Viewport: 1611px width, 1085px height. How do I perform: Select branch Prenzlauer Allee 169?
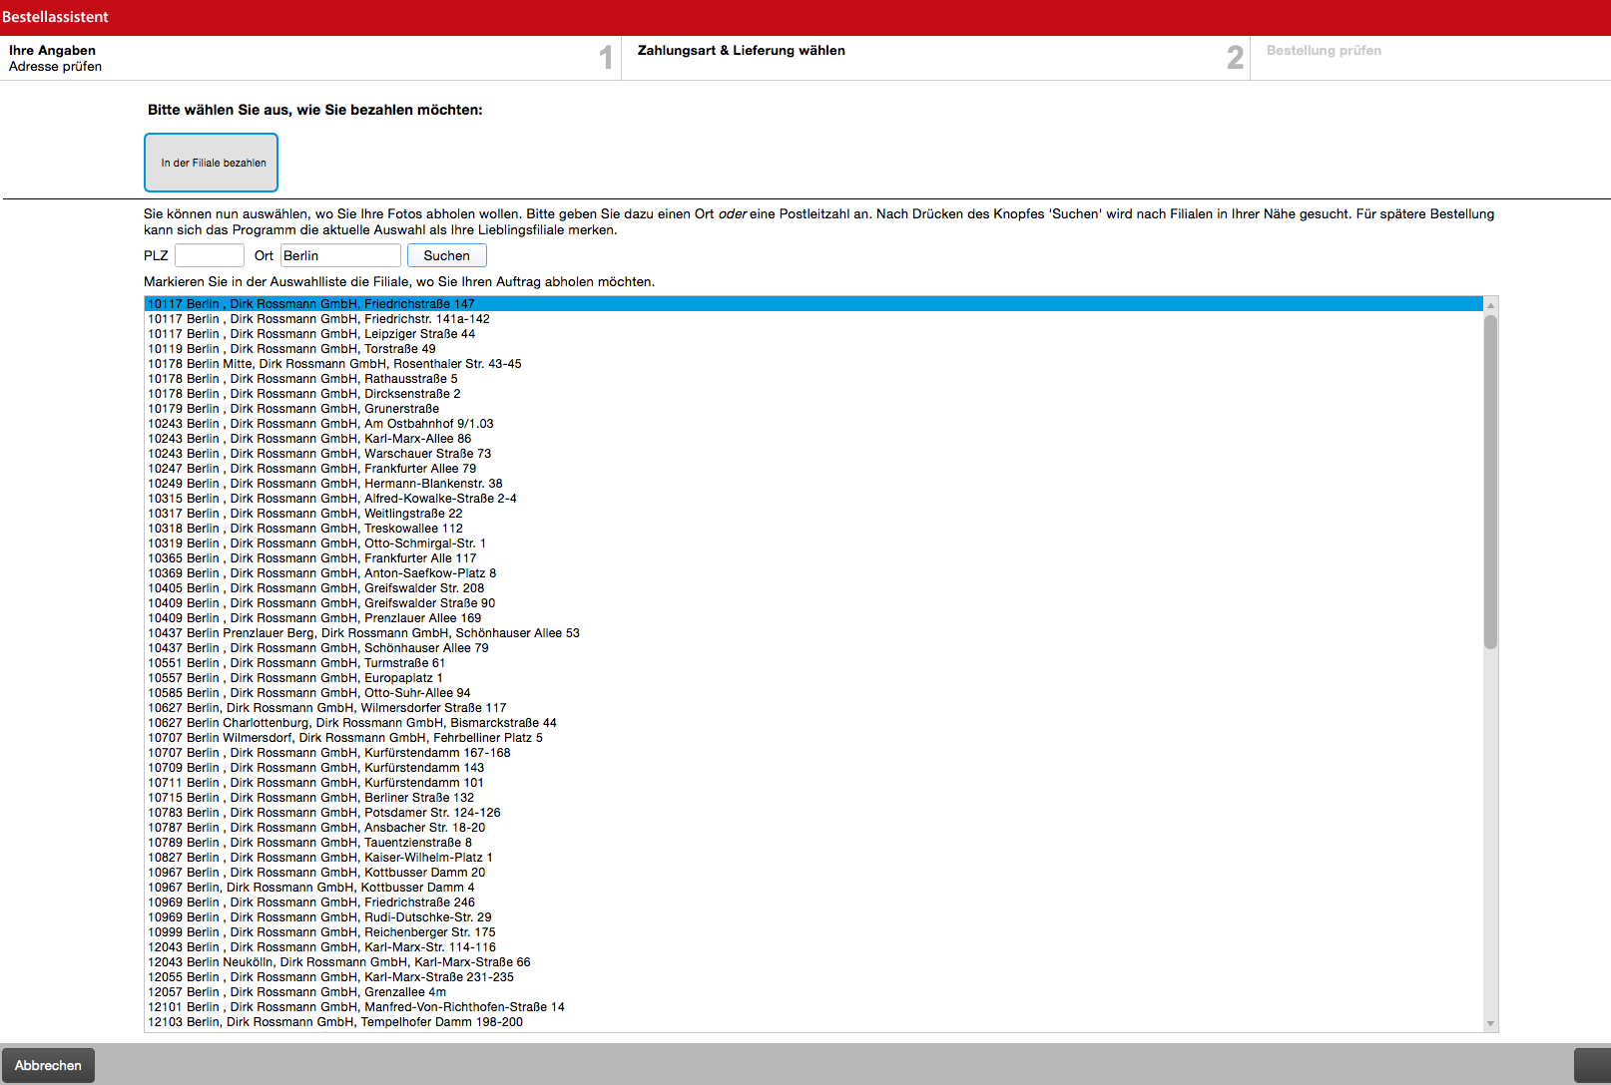tap(813, 618)
